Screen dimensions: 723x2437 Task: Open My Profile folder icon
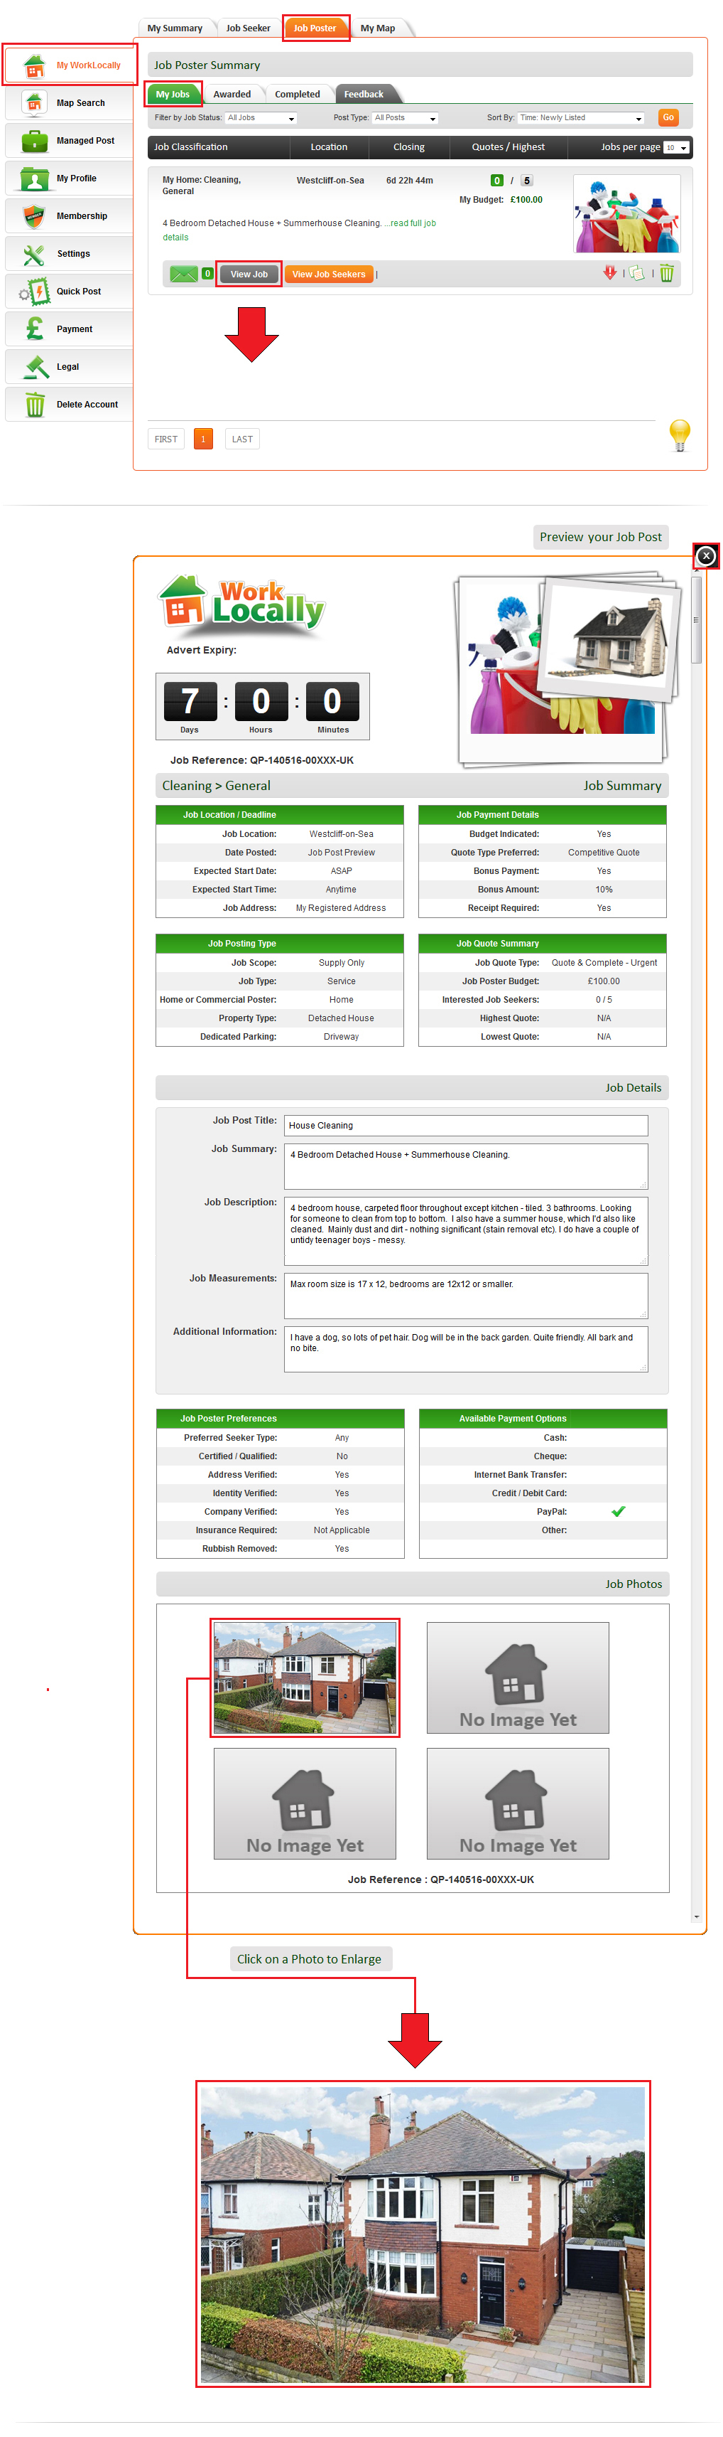pos(34,178)
